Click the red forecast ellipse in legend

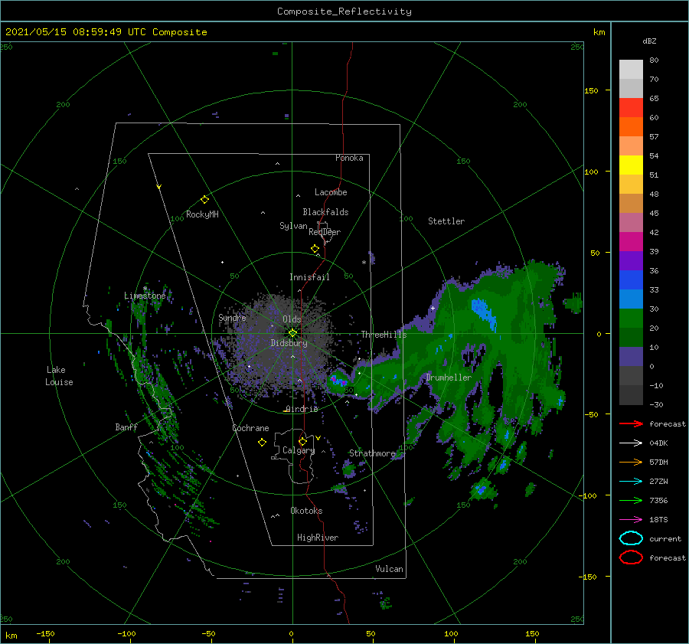pyautogui.click(x=631, y=557)
